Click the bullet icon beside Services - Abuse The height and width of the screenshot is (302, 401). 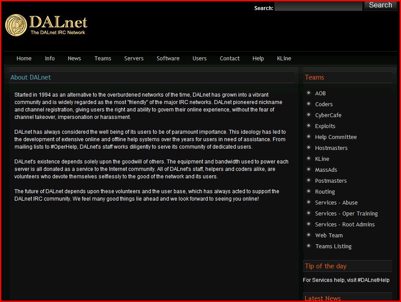point(309,202)
